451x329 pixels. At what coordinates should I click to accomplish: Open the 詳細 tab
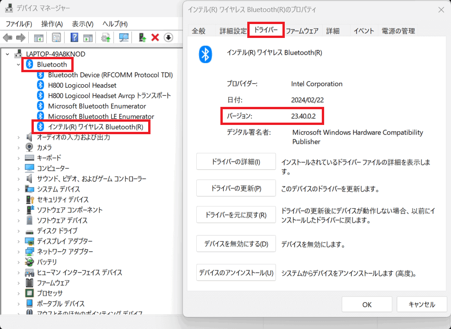(333, 31)
